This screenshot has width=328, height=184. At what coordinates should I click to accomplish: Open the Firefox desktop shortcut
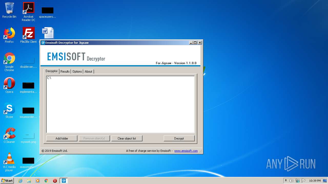pyautogui.click(x=9, y=35)
